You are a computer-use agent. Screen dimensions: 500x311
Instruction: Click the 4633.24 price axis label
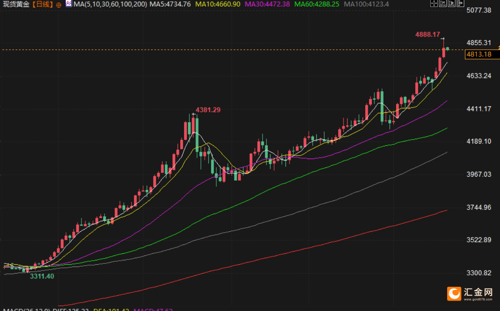point(479,76)
